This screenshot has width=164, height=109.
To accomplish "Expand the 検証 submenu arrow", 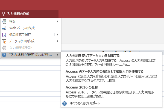I will tap(57, 22).
